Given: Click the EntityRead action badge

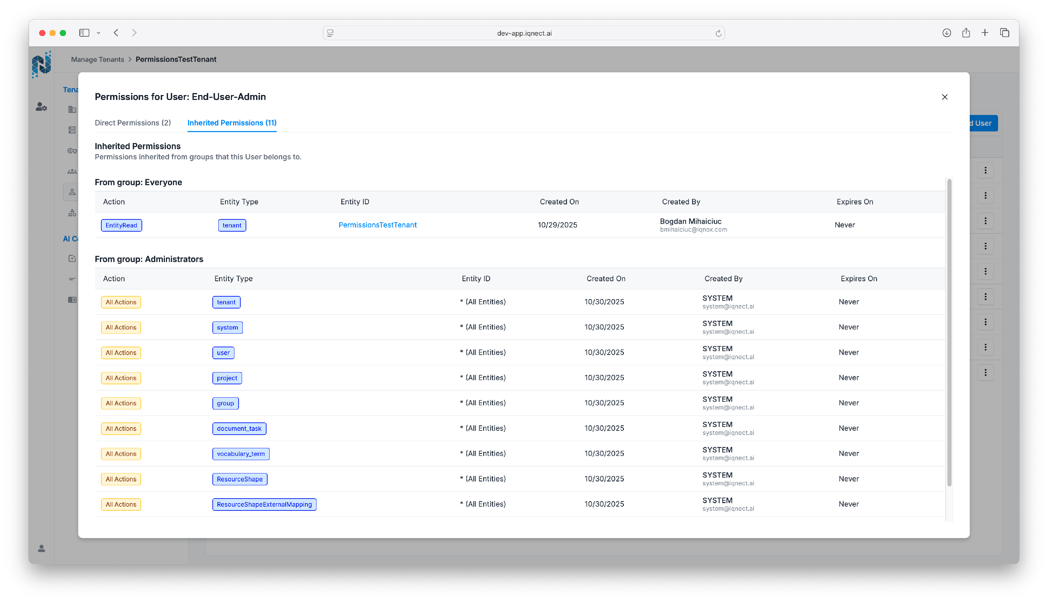Looking at the screenshot, I should click(x=121, y=225).
